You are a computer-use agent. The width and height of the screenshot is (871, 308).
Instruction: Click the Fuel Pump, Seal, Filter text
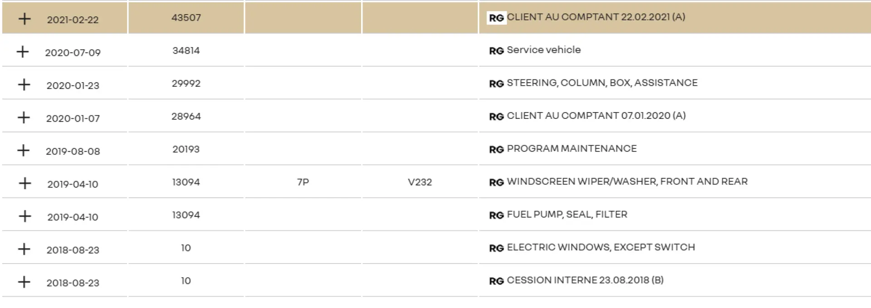tap(567, 214)
